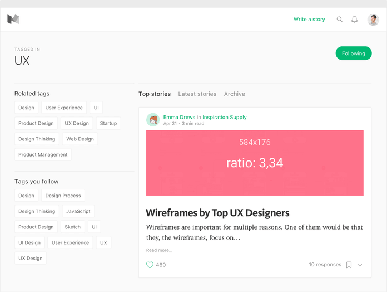Click Write a story link
Viewport: 387px width, 292px height.
tap(309, 20)
